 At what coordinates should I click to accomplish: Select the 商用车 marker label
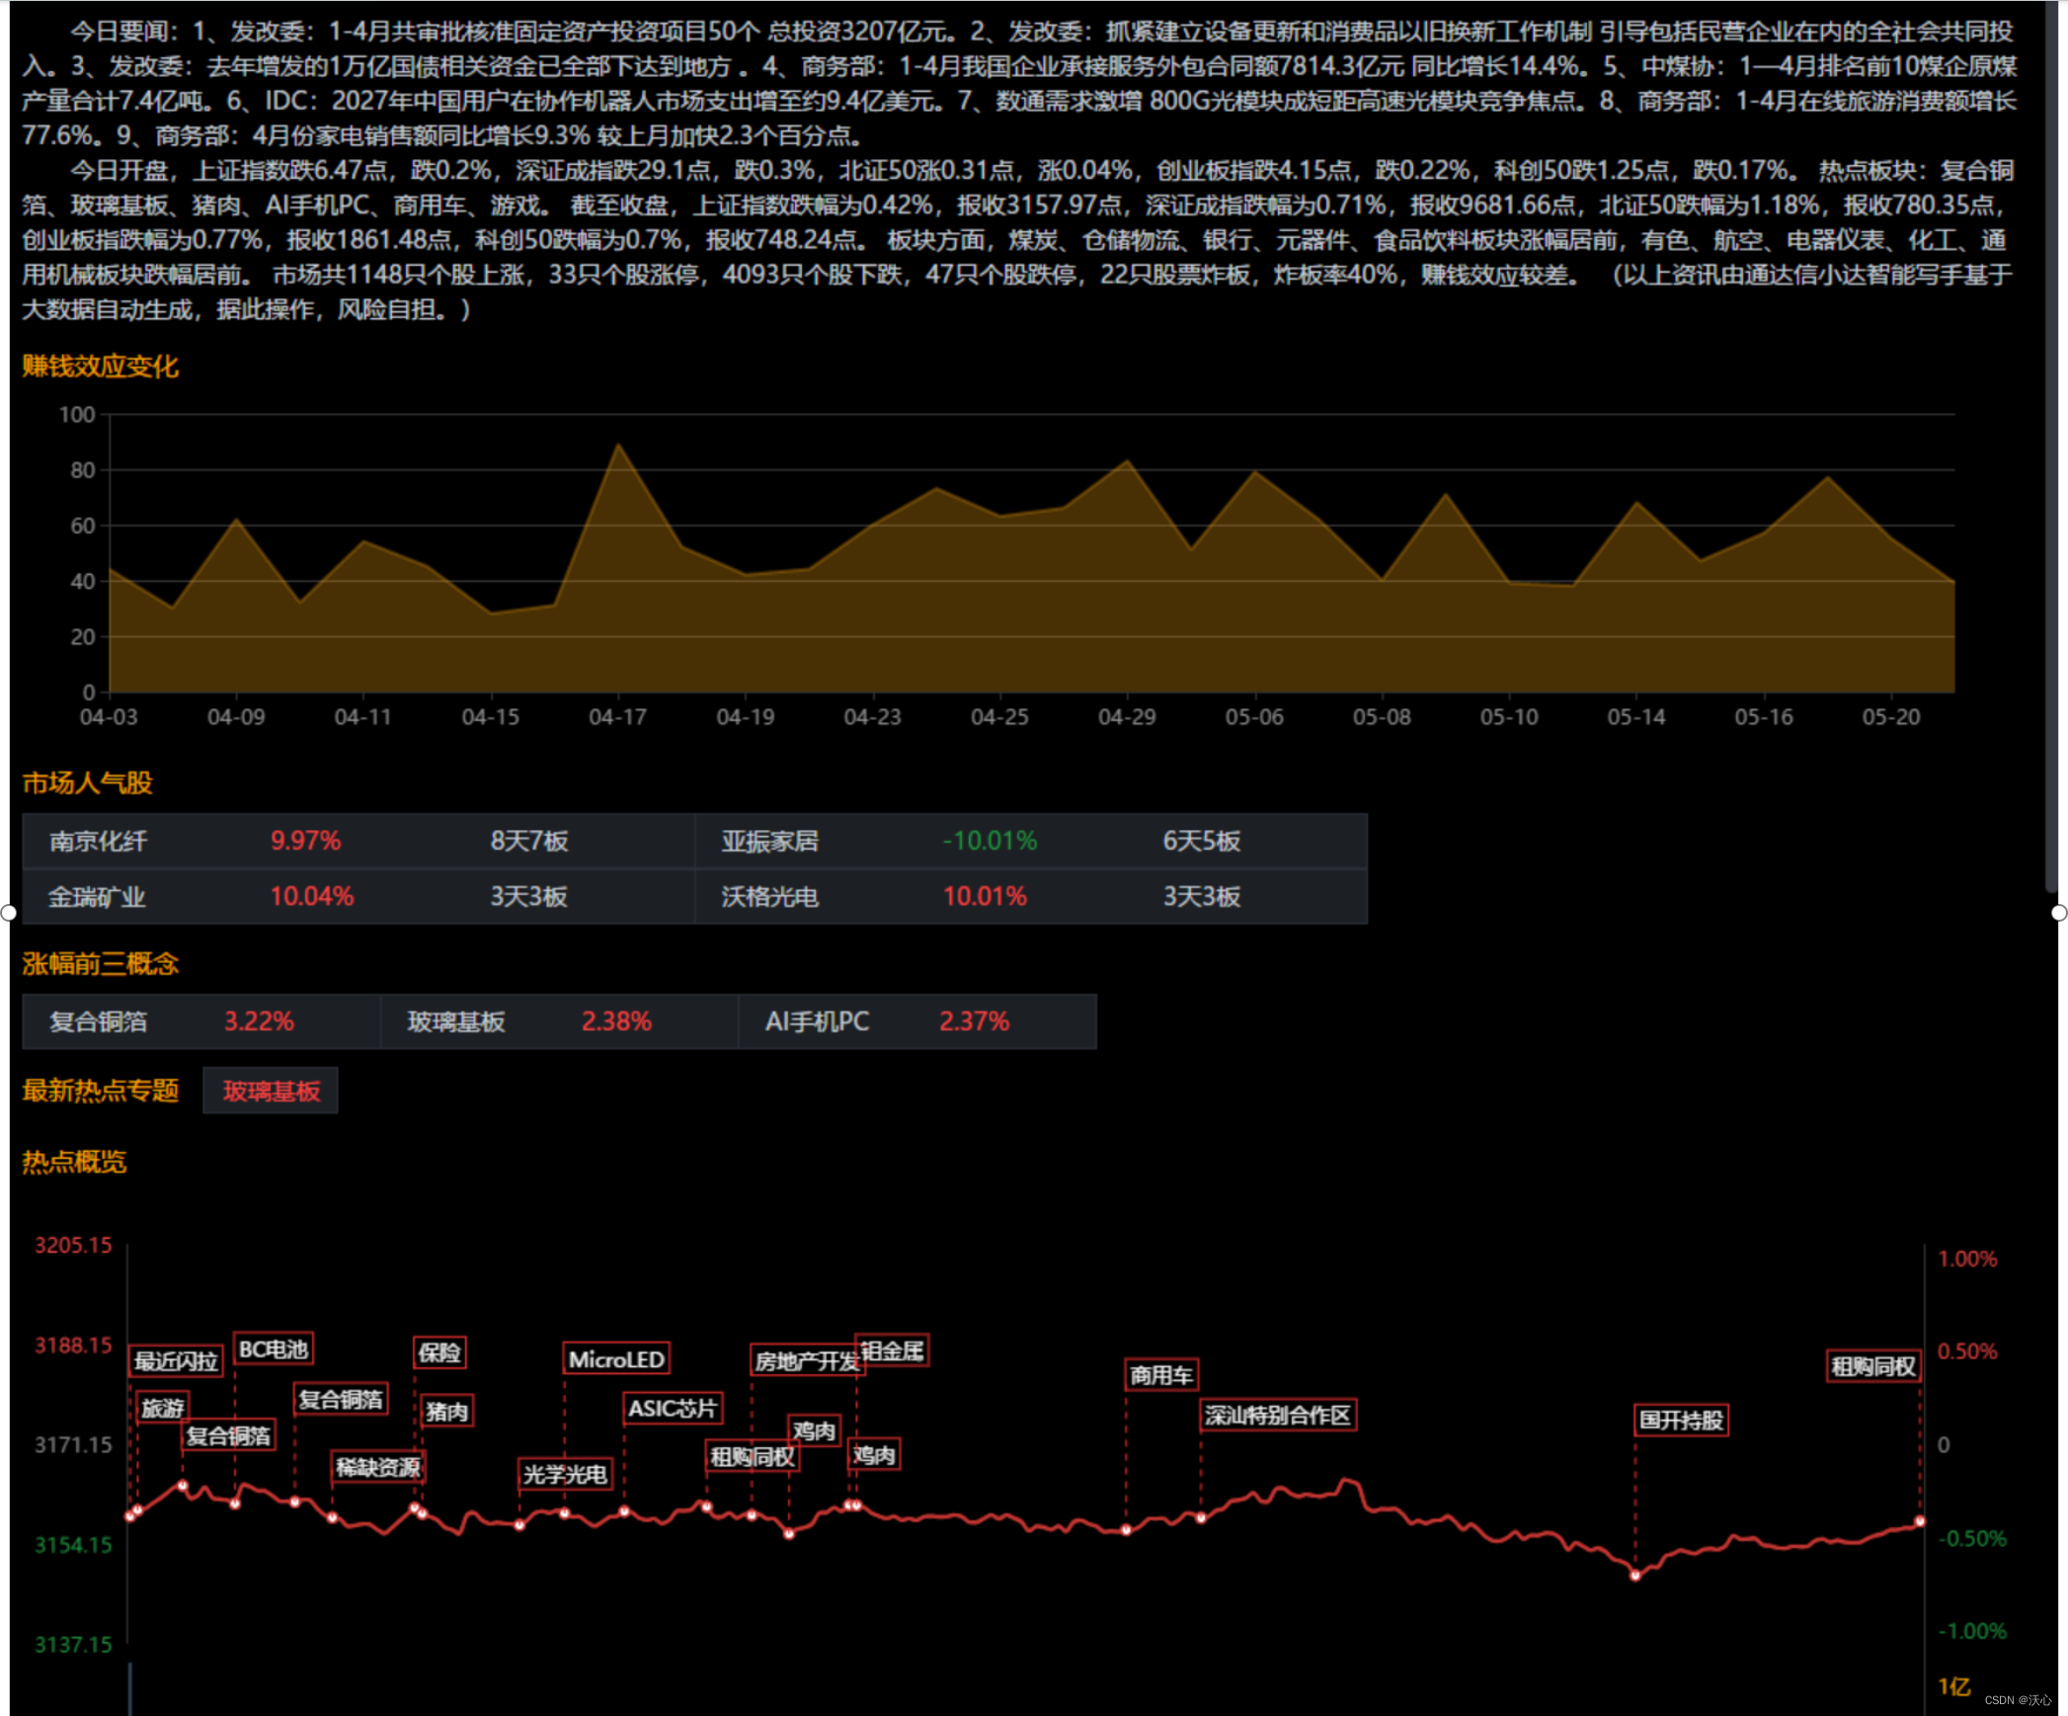click(x=1161, y=1375)
